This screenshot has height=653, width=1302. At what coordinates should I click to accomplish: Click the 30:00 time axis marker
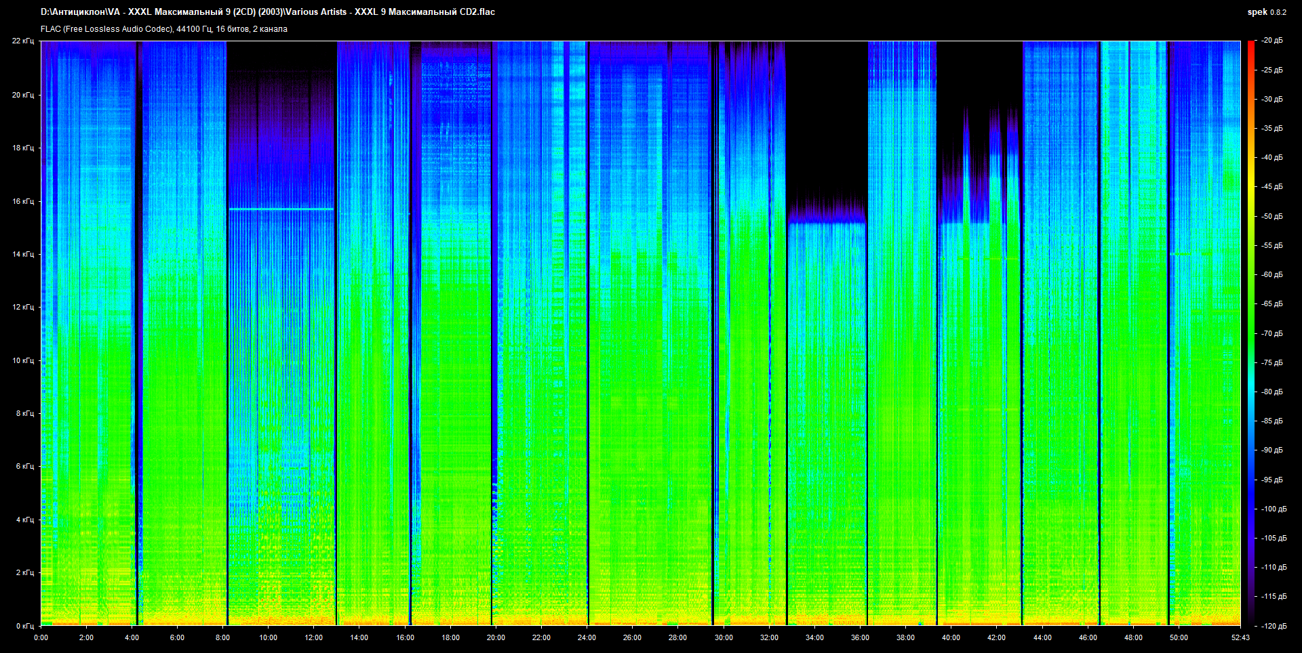pyautogui.click(x=724, y=637)
